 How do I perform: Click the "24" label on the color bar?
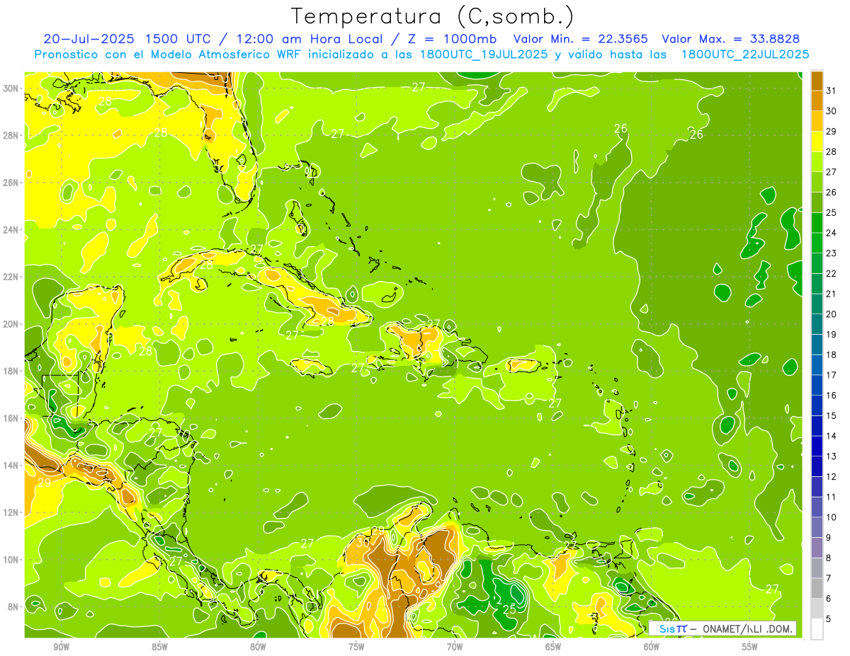[x=832, y=233]
